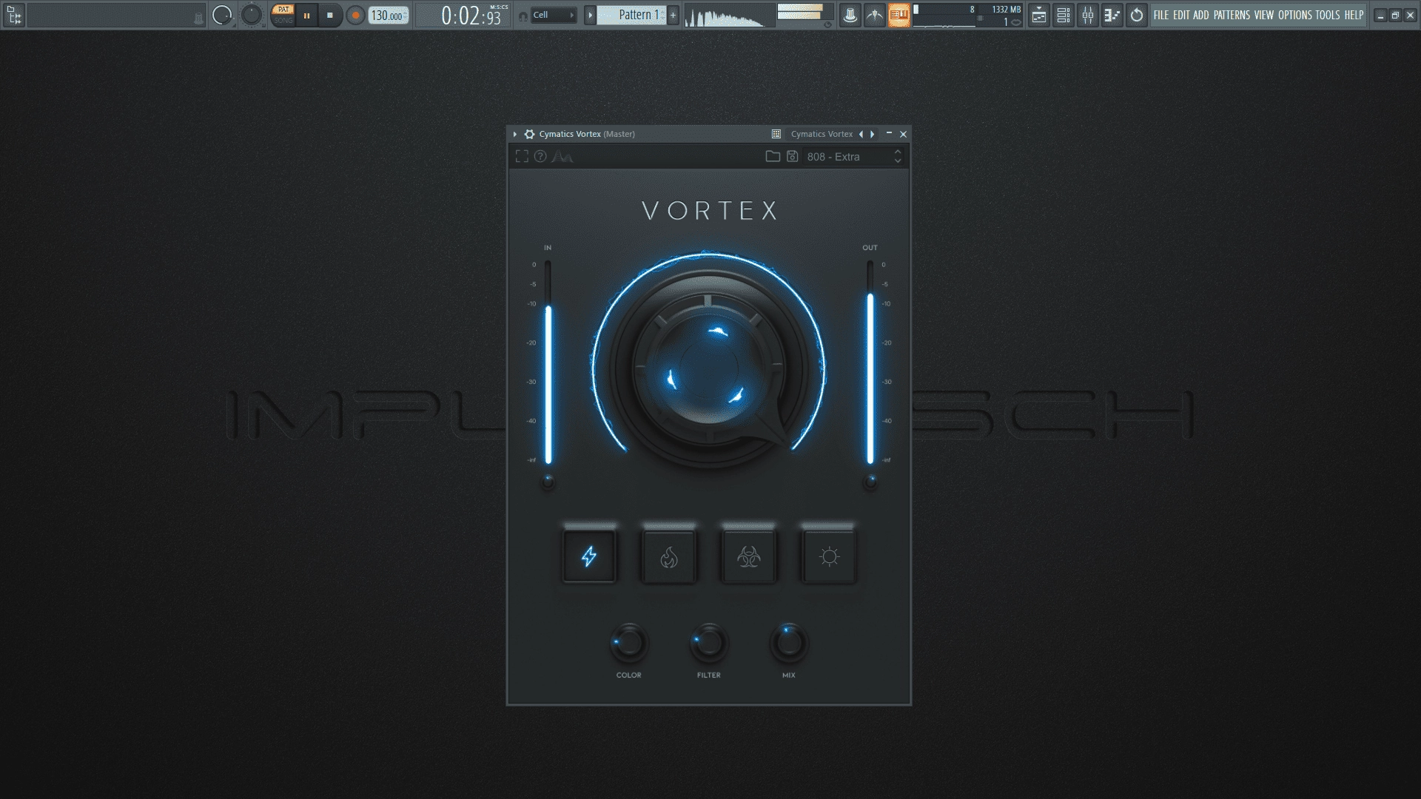This screenshot has height=799, width=1421.
Task: Open the PATTERNS menu
Action: [1232, 15]
